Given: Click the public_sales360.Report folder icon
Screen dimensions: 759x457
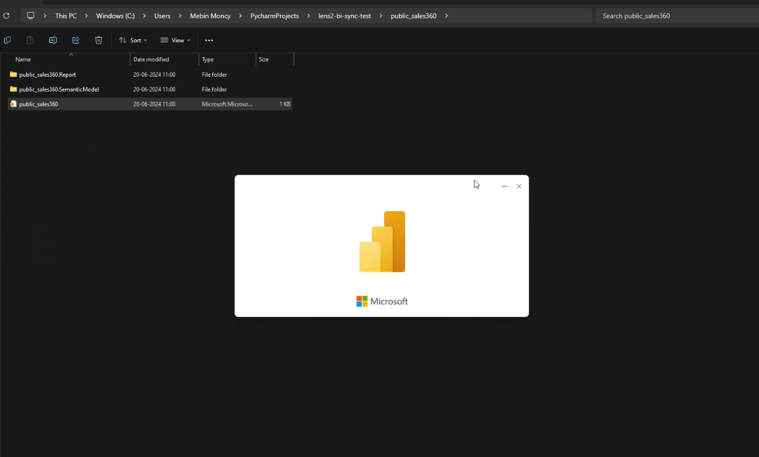Looking at the screenshot, I should coord(13,74).
